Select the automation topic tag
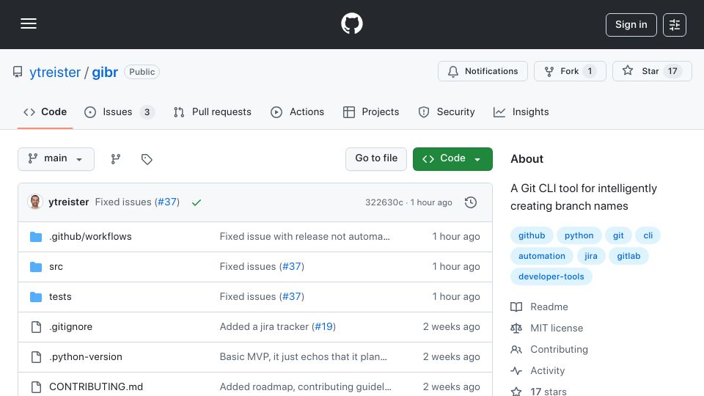 pyautogui.click(x=541, y=257)
